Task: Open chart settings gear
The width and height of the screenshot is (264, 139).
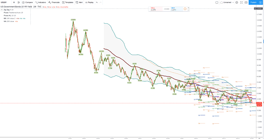Action: (237, 2)
